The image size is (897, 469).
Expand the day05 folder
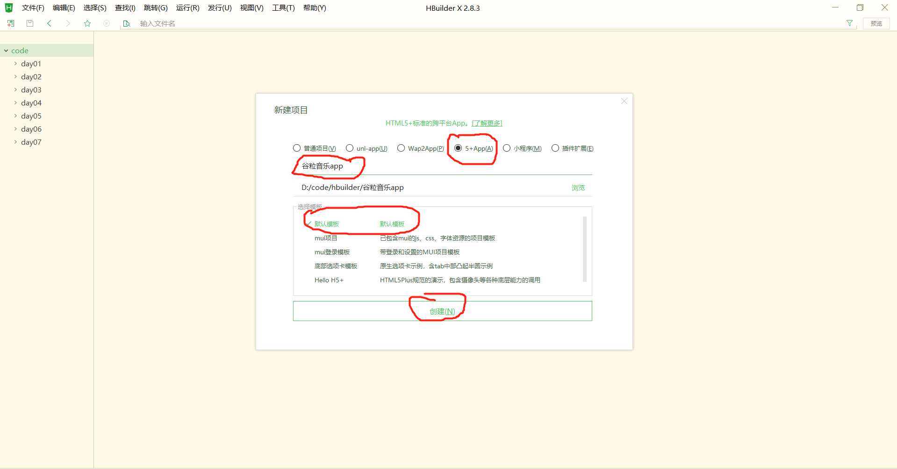[15, 116]
